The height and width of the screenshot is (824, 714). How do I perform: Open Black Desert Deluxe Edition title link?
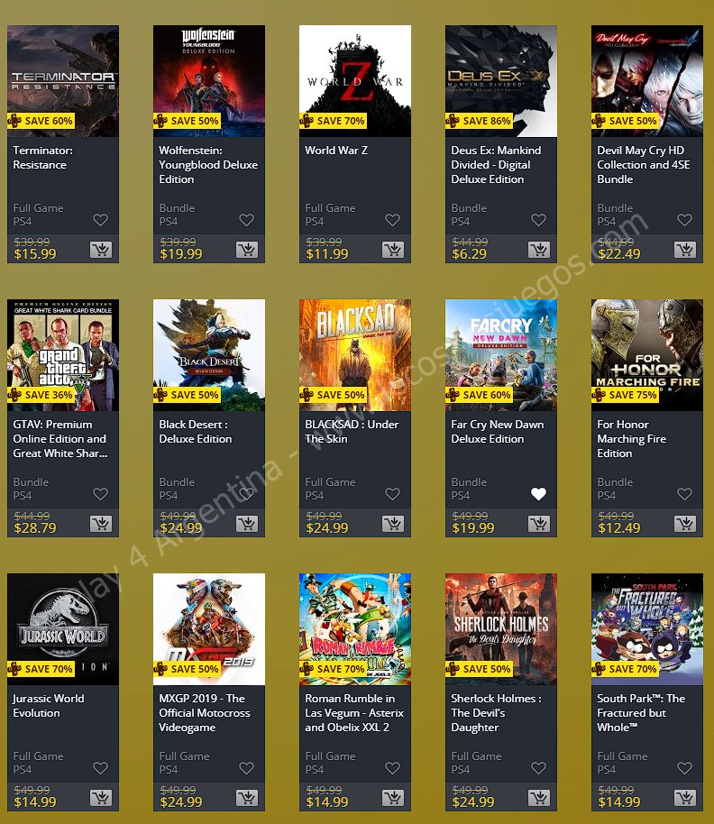pyautogui.click(x=196, y=432)
